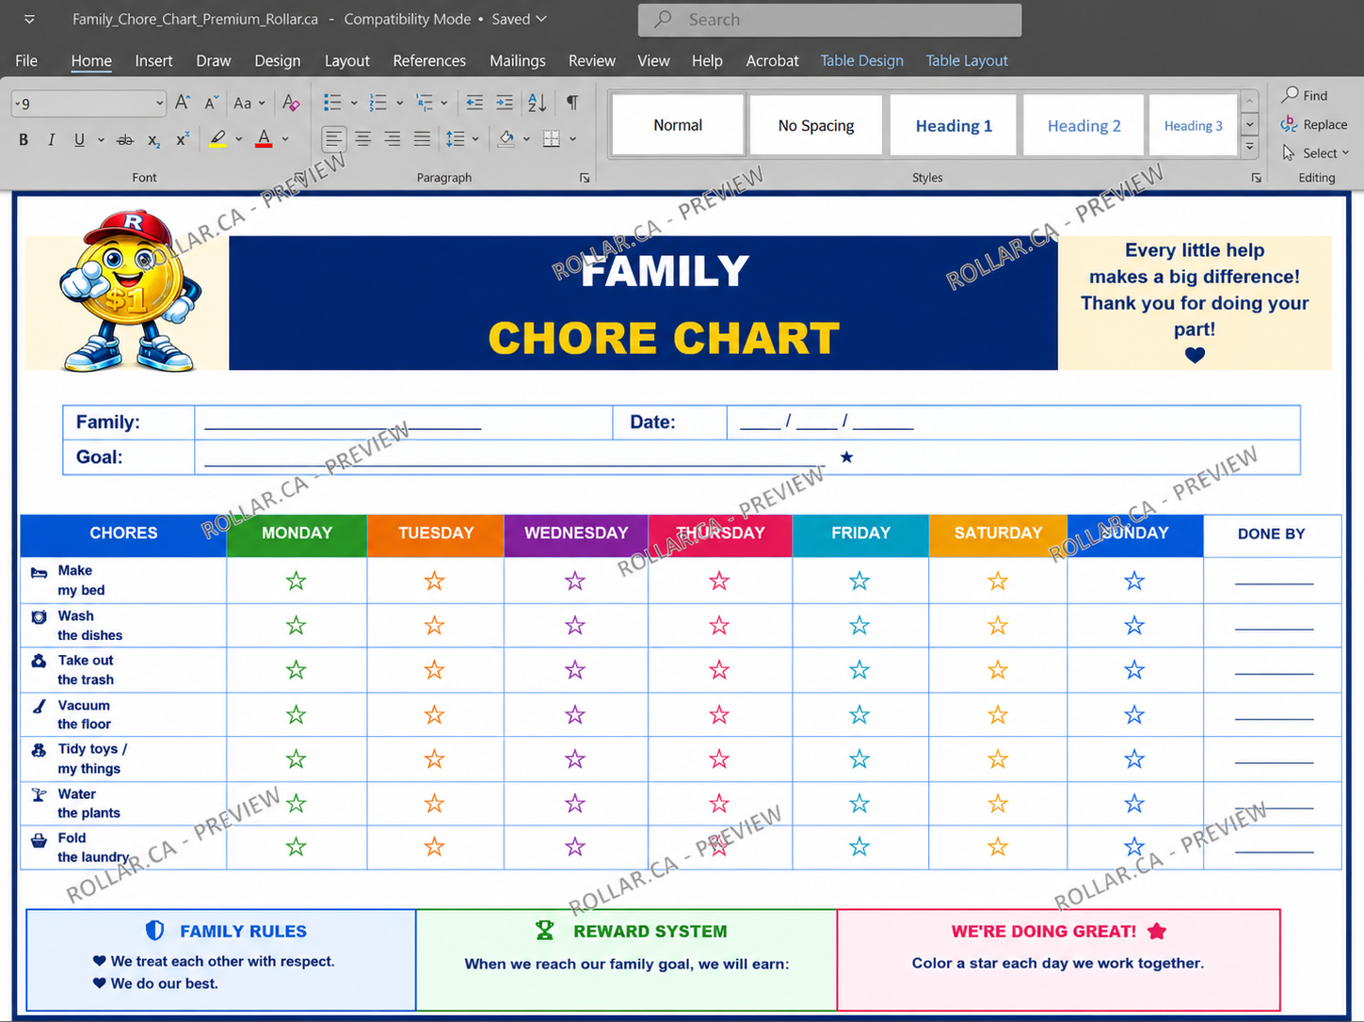This screenshot has height=1022, width=1364.
Task: Click Decrease Font Size icon
Action: 212,103
